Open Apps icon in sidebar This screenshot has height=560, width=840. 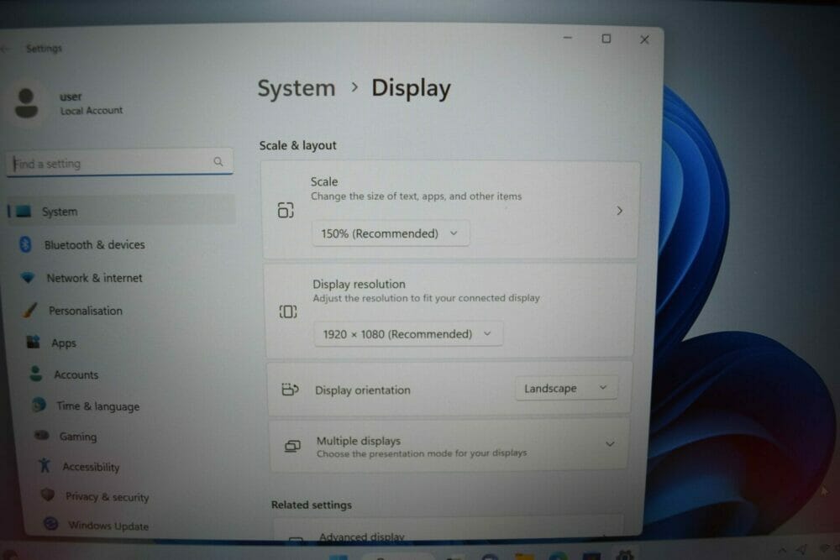(x=34, y=342)
